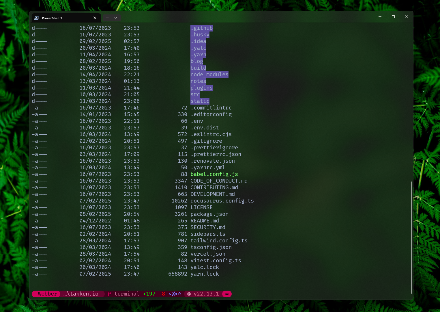Select the node_modules directory entry
This screenshot has width=440, height=312.
[209, 74]
